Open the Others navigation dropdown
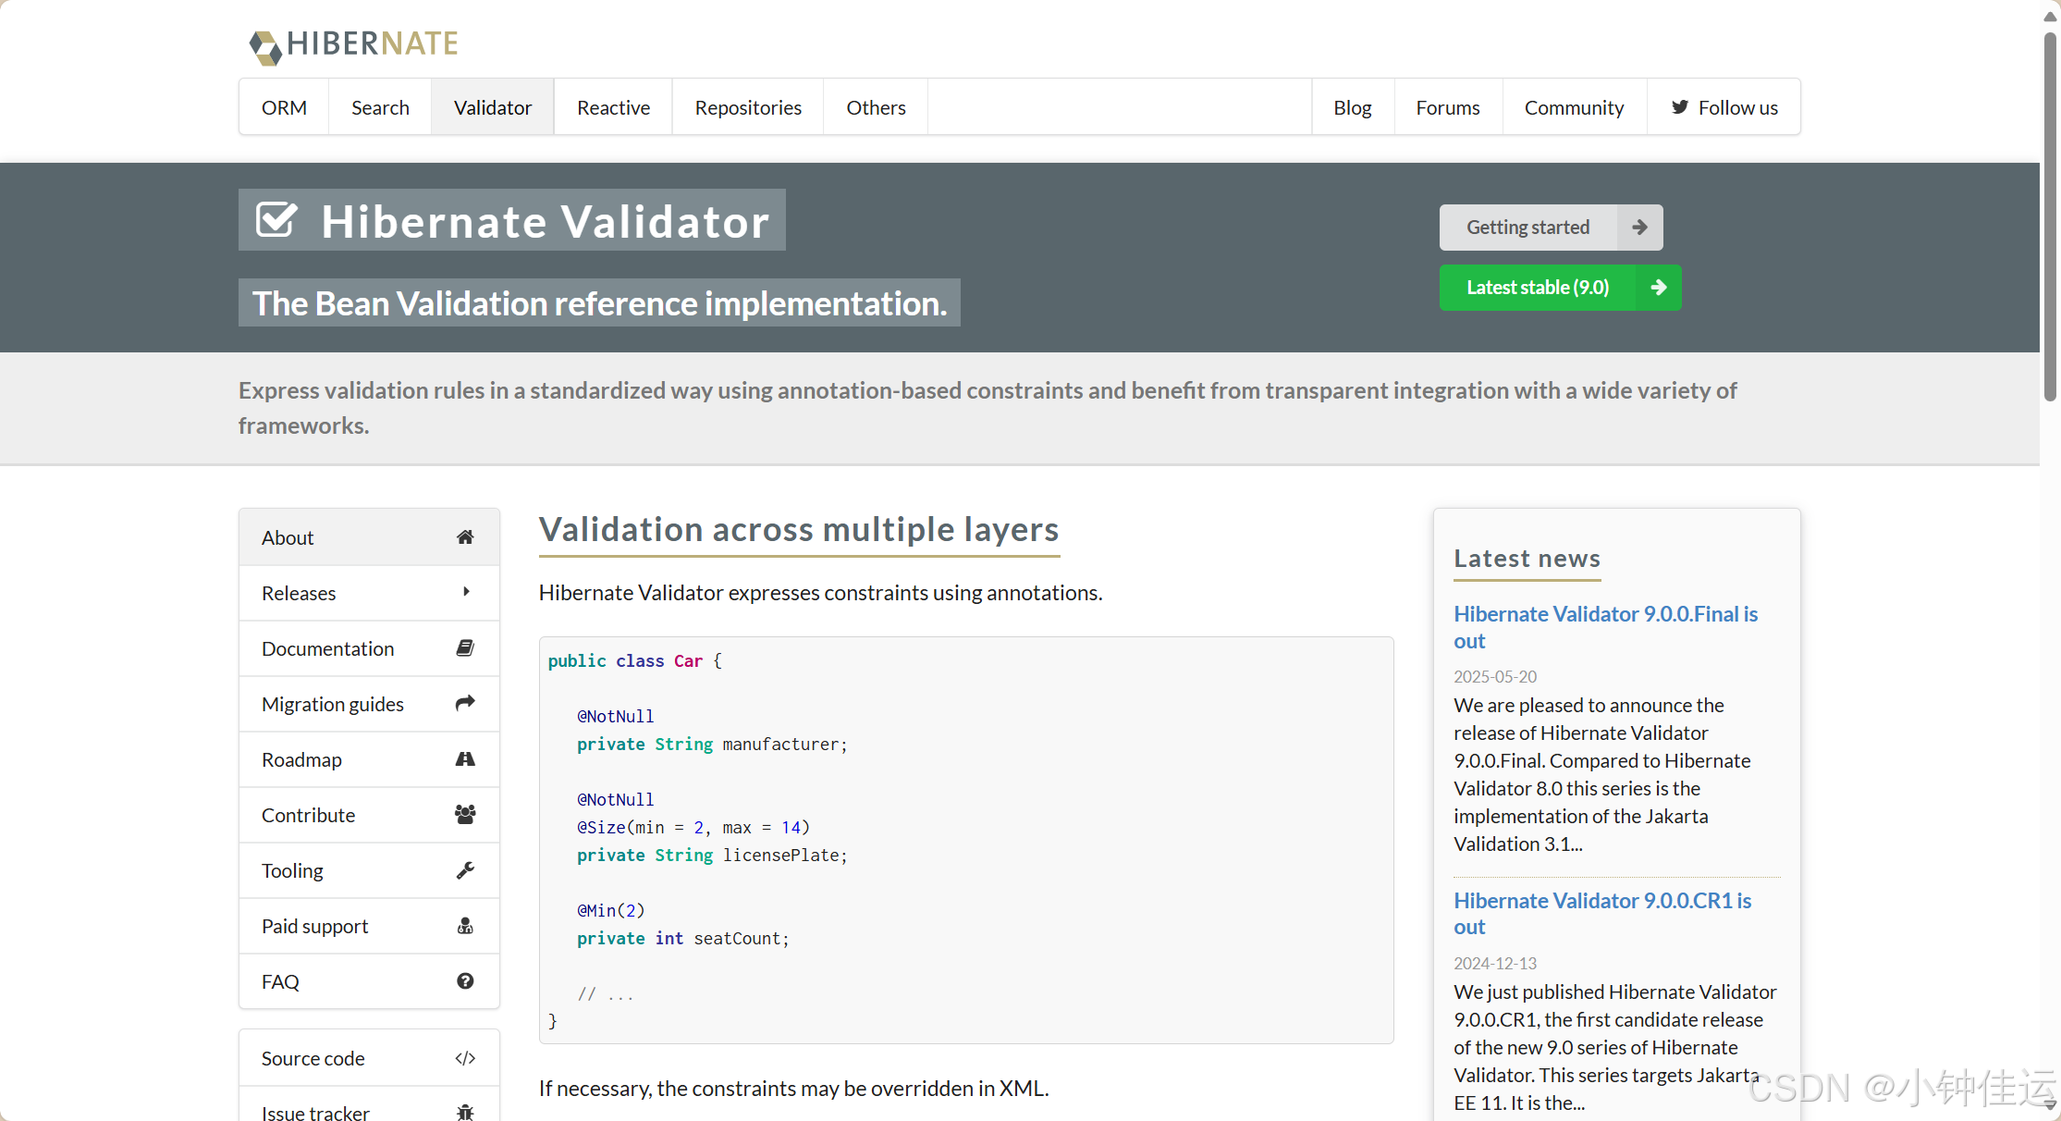This screenshot has height=1121, width=2061. (875, 107)
